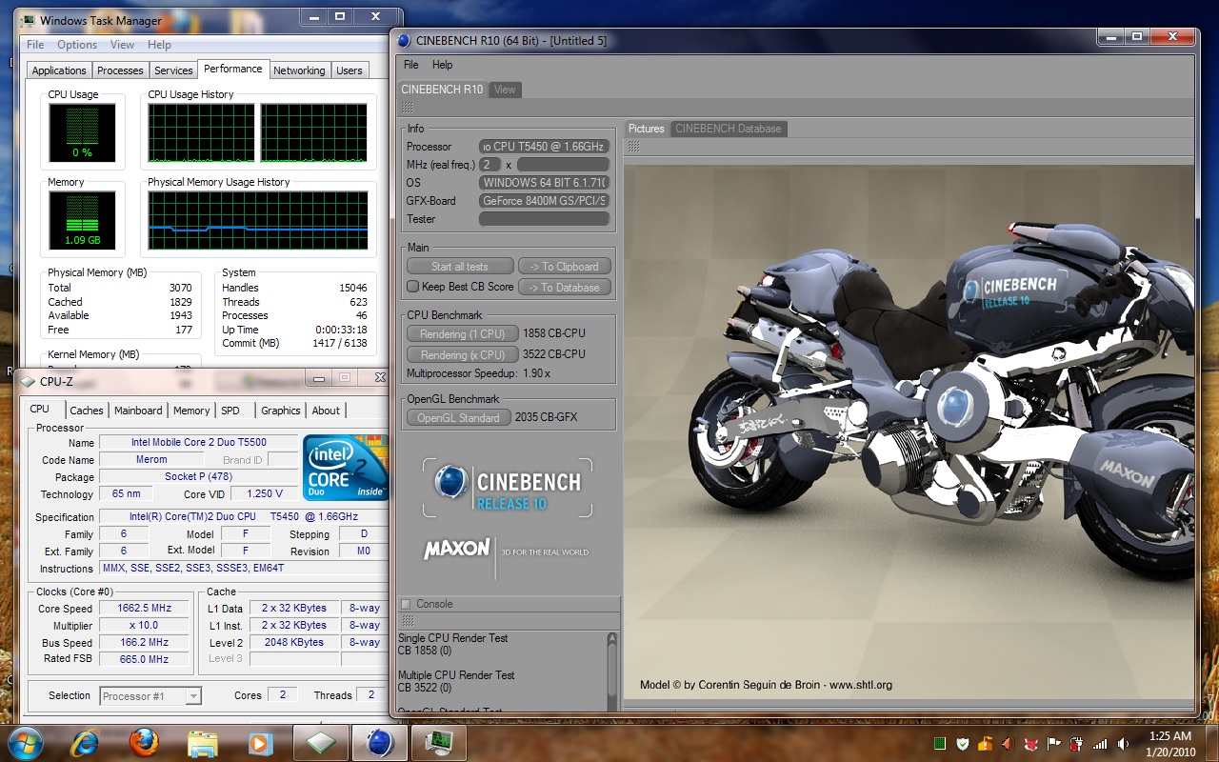This screenshot has height=762, width=1219.
Task: Open Firefox from the taskbar
Action: 143,743
